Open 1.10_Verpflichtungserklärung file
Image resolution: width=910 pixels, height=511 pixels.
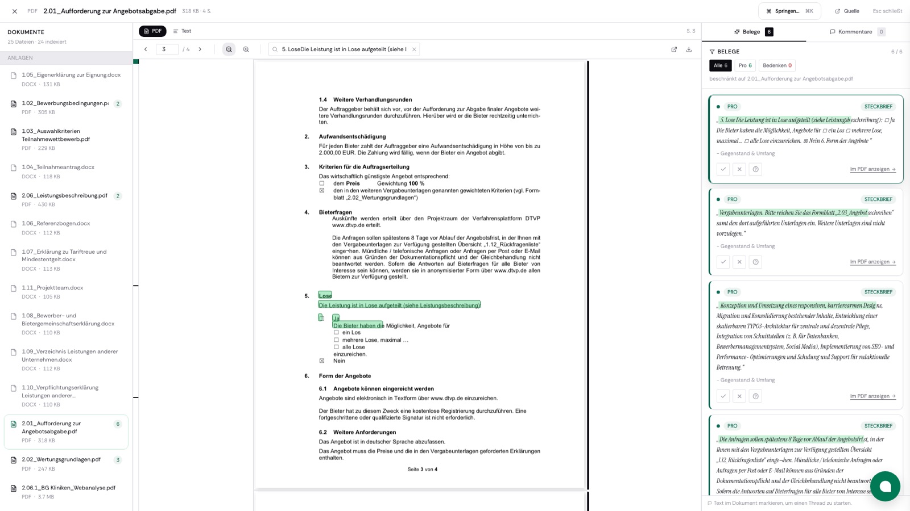[x=66, y=396]
